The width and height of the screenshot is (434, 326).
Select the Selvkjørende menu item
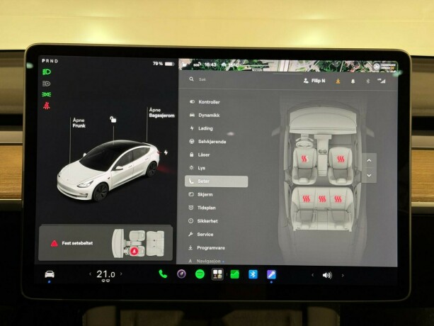(x=207, y=142)
